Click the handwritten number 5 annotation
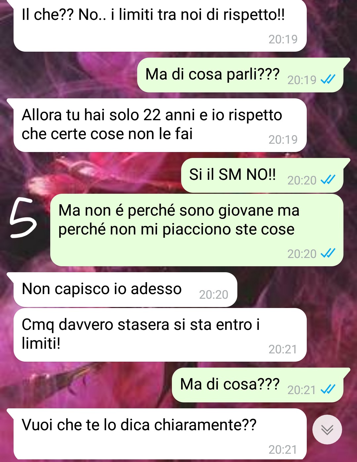 [x=22, y=218]
